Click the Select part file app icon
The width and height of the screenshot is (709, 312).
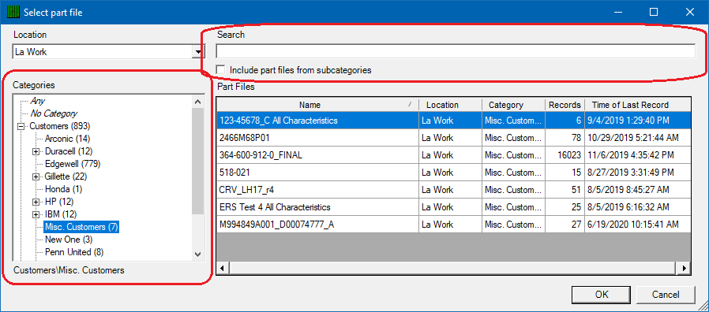(13, 12)
